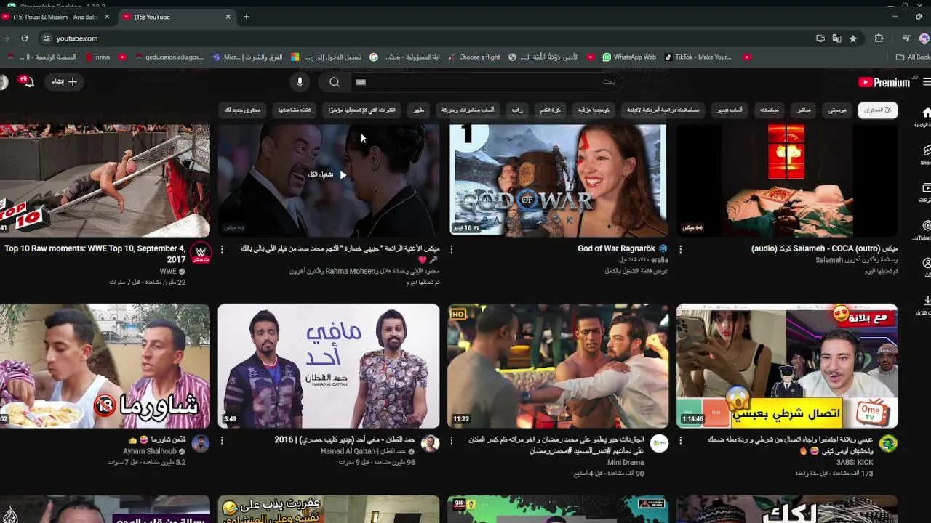Viewport: 931px width, 523px height.
Task: Click the Google Translate icon in address bar
Action: tap(836, 38)
